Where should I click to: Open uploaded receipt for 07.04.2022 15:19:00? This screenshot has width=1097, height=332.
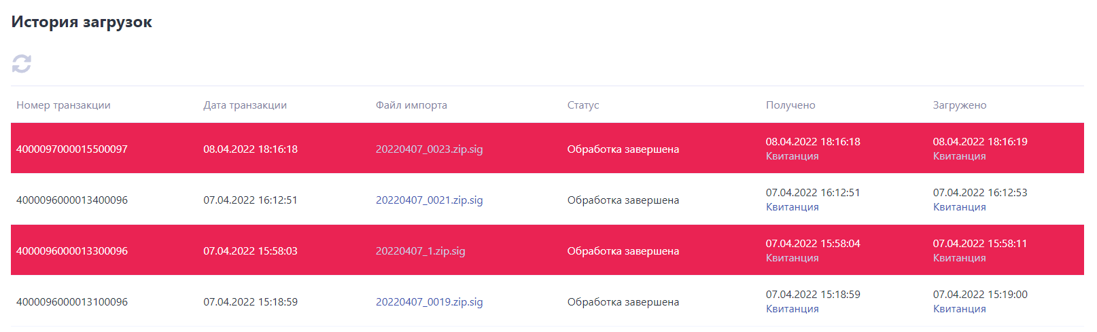[x=959, y=309]
